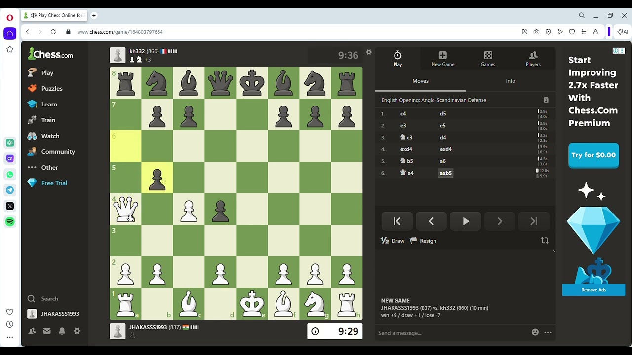Jump to the first move
632x355 pixels.
[397, 221]
